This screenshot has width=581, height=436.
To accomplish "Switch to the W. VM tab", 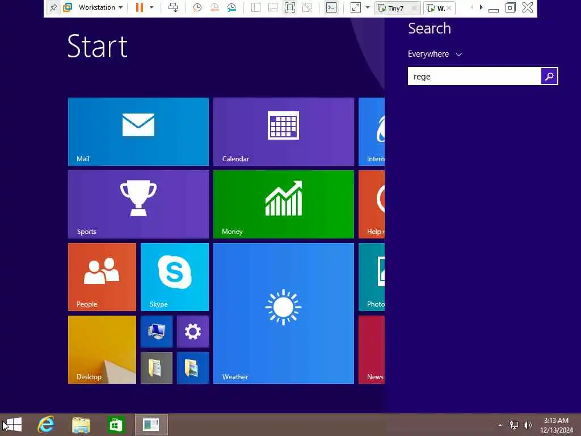I will [x=439, y=8].
